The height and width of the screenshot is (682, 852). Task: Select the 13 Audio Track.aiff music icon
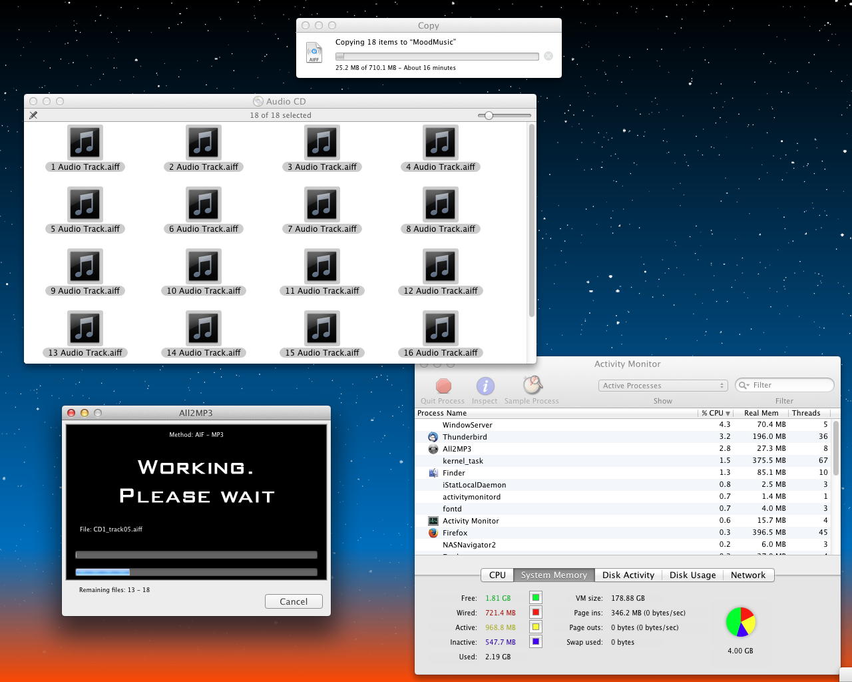(85, 328)
